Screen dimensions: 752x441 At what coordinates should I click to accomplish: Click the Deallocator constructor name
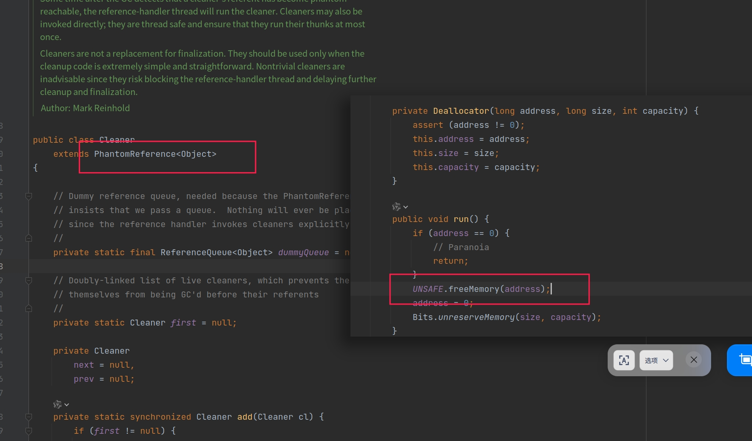[x=461, y=111]
